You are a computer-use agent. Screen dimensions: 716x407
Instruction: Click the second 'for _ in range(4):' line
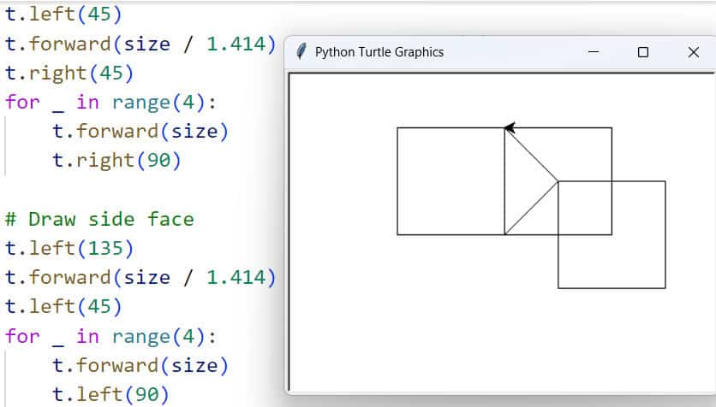point(110,336)
